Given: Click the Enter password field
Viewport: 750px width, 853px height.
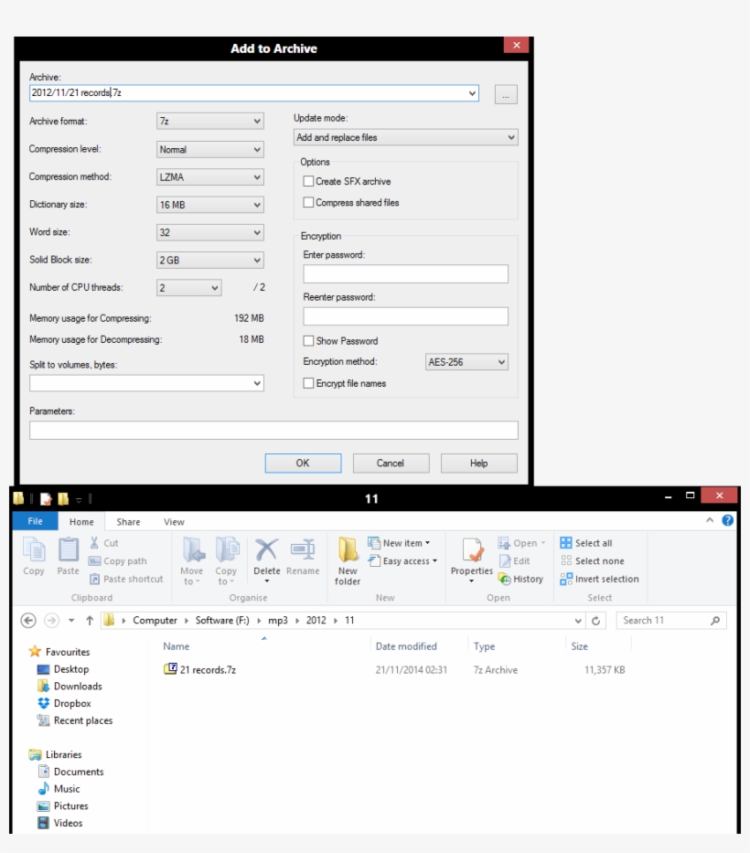Looking at the screenshot, I should coord(405,274).
